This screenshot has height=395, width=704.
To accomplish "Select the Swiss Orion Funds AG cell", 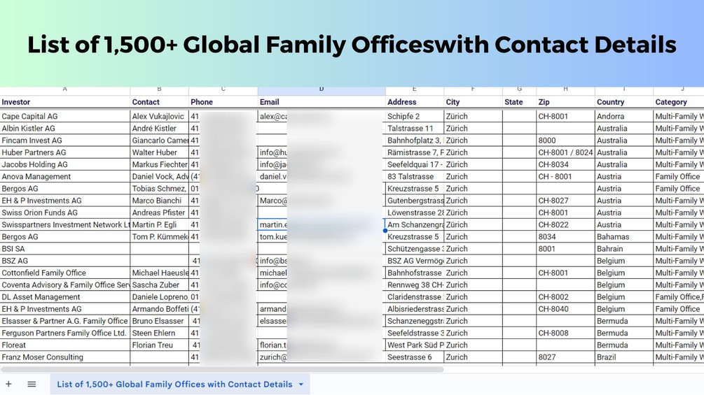I will pyautogui.click(x=65, y=213).
